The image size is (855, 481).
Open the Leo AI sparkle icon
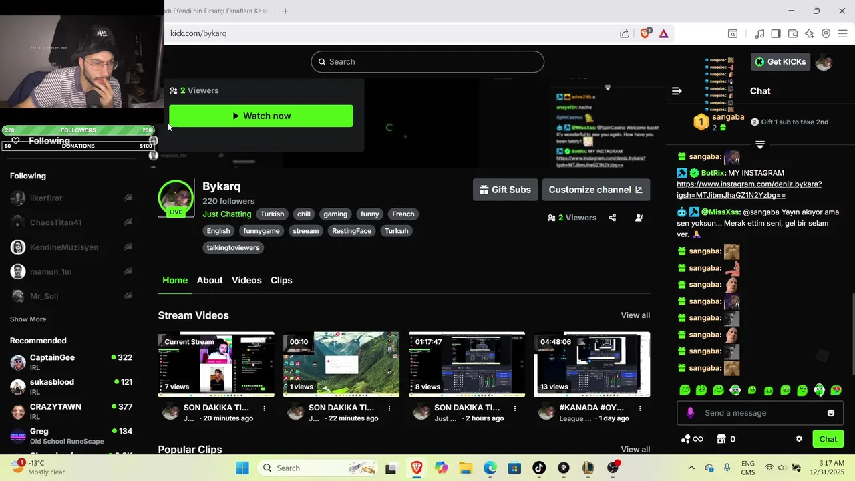tap(809, 33)
